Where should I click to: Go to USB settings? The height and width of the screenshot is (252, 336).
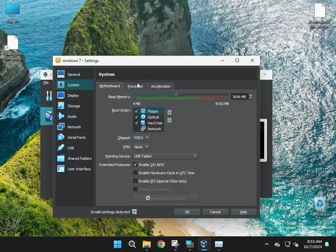[75, 148]
